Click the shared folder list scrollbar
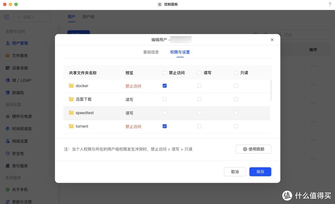The width and height of the screenshot is (335, 204). pyautogui.click(x=271, y=90)
